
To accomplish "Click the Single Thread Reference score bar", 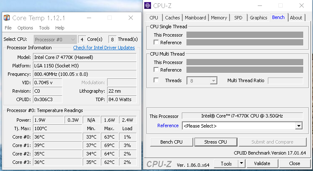I will tap(245, 42).
